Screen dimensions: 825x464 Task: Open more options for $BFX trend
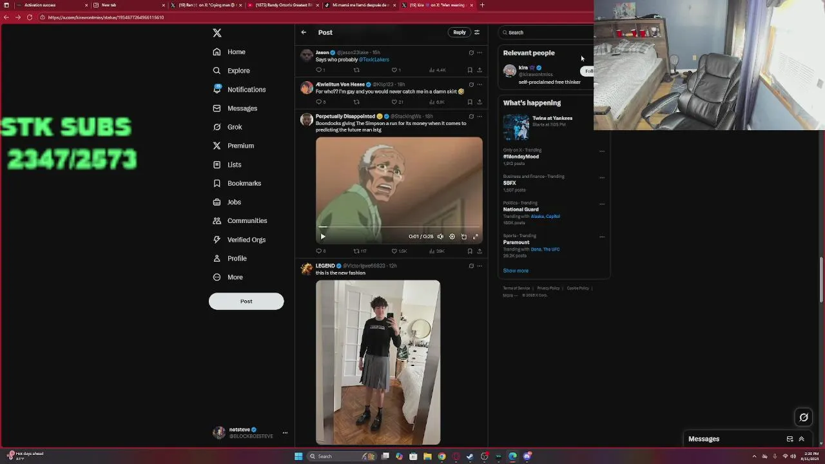click(602, 178)
